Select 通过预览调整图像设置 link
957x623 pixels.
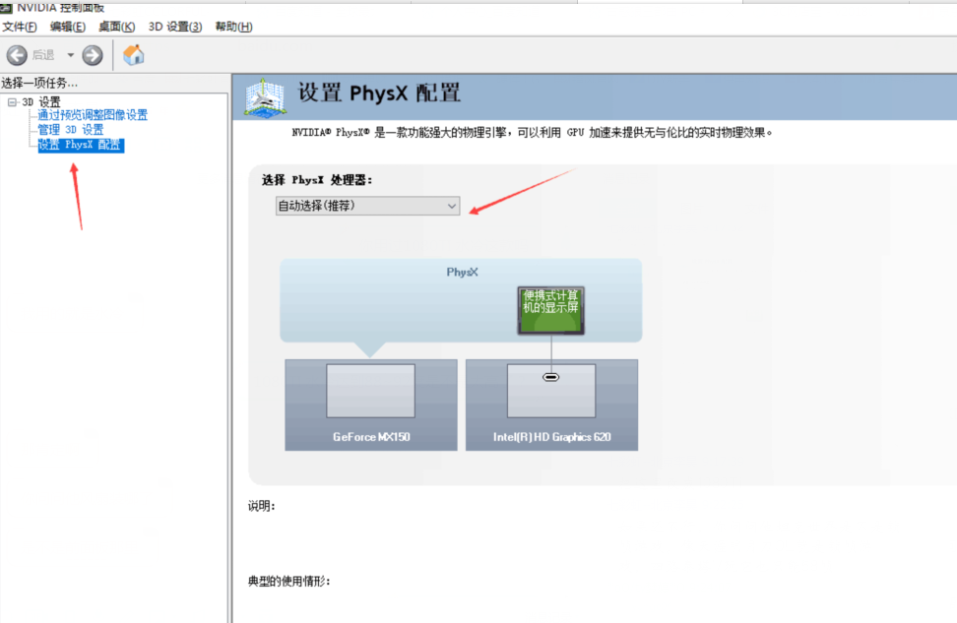click(x=93, y=115)
